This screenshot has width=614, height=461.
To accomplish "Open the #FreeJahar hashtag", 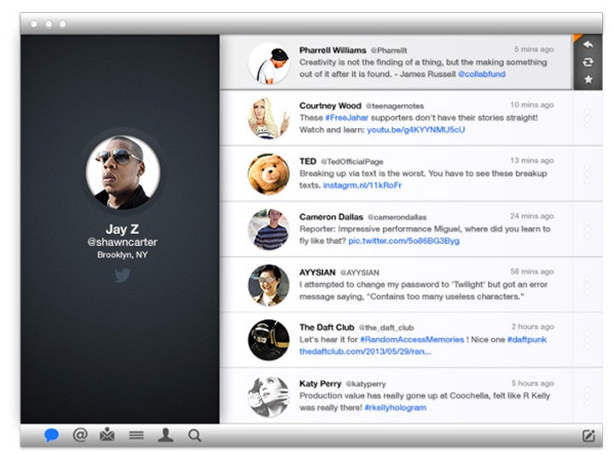I will (x=346, y=118).
